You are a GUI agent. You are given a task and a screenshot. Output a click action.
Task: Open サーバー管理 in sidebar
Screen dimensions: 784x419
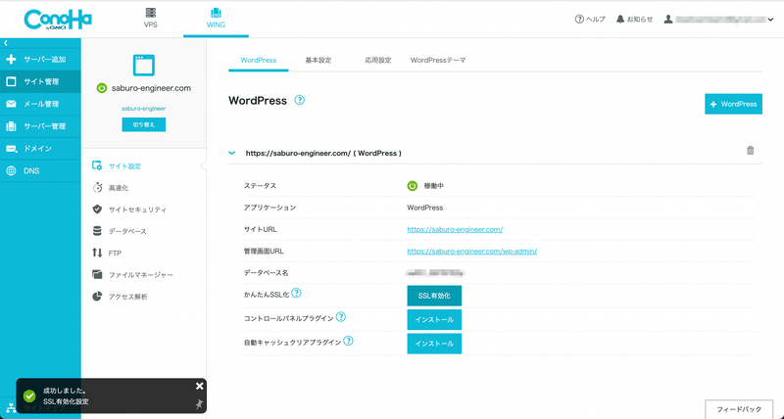(40, 126)
